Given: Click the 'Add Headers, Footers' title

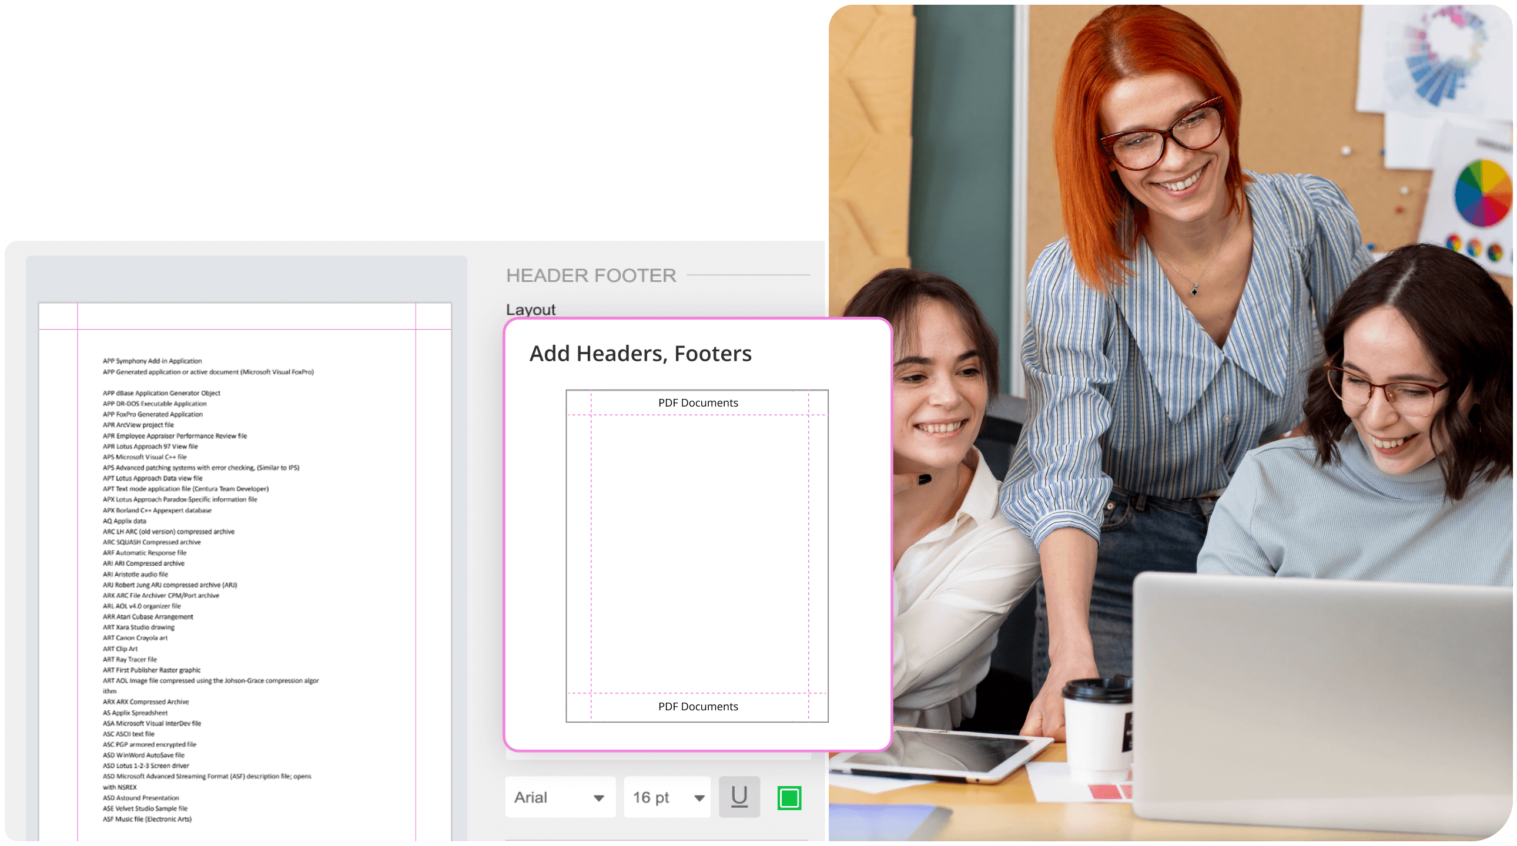Looking at the screenshot, I should coord(640,354).
